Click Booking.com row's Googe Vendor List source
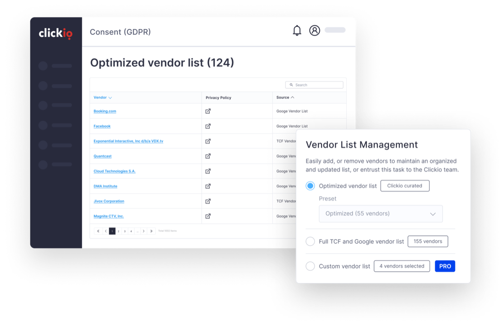 click(292, 111)
